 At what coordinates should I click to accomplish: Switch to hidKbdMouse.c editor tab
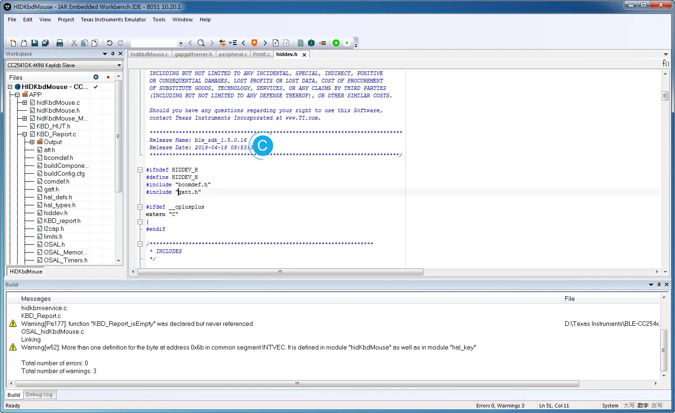149,54
